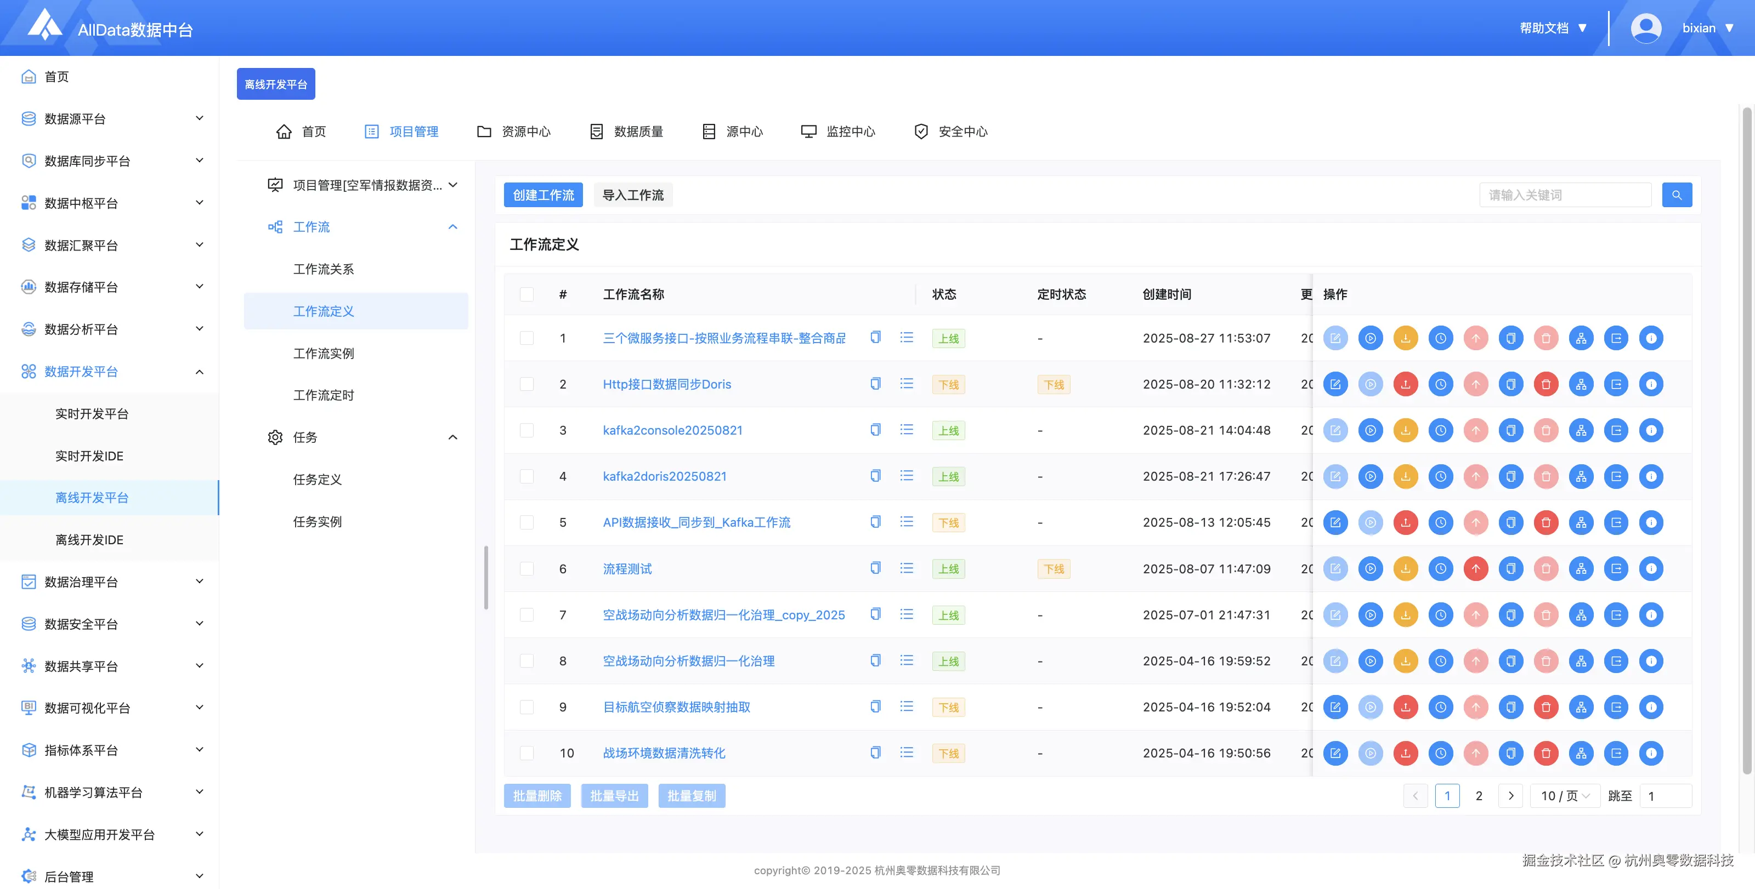The height and width of the screenshot is (889, 1755).
Task: Tick the select-all checkbox in table header
Action: point(526,294)
